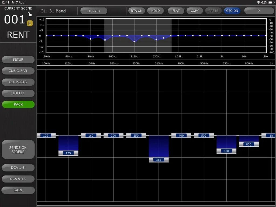Click the 12:41 clock in status bar
This screenshot has height=207, width=276.
tap(5, 2)
